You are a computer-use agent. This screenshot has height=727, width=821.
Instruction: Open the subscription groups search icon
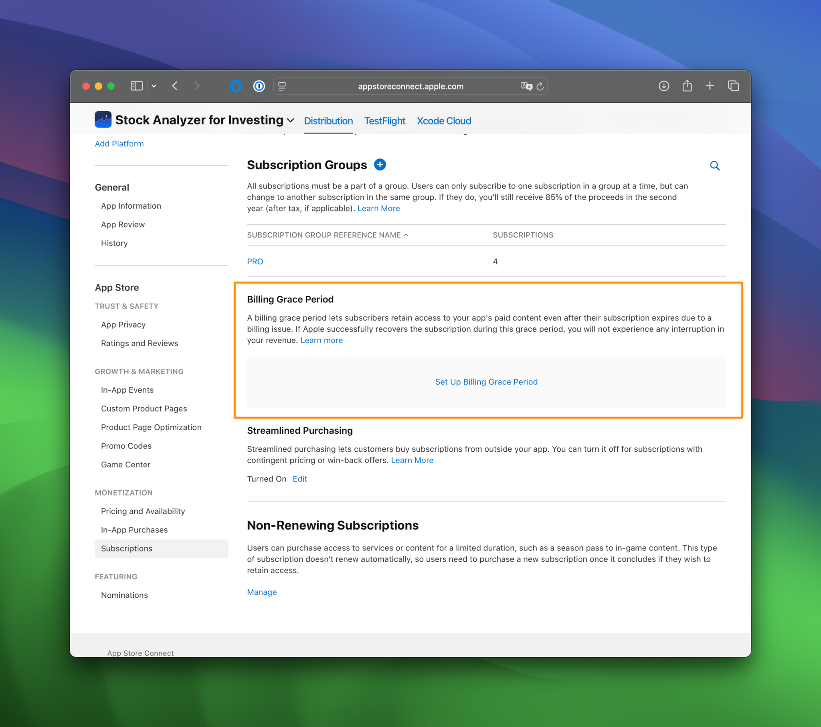tap(715, 165)
